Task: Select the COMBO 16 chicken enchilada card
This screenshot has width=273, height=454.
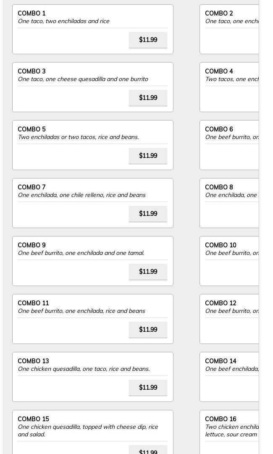Action: (229, 432)
